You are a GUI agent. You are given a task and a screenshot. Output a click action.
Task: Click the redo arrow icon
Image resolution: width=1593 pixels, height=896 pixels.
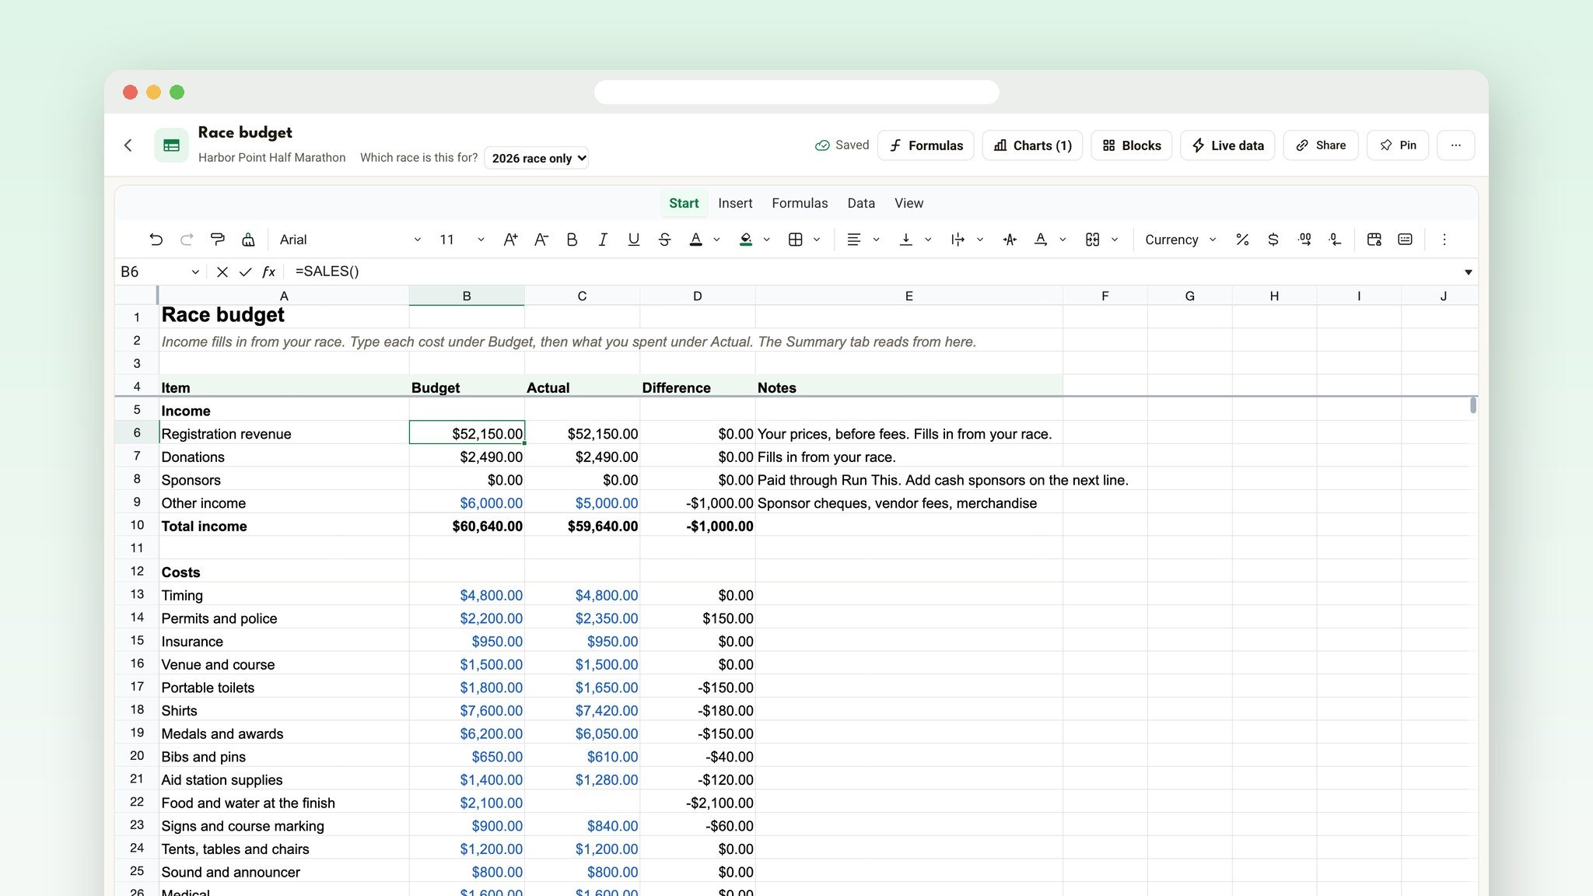(187, 240)
